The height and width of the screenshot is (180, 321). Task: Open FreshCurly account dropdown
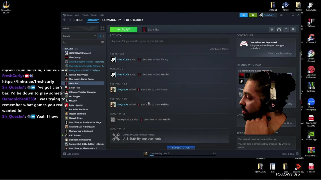[270, 15]
